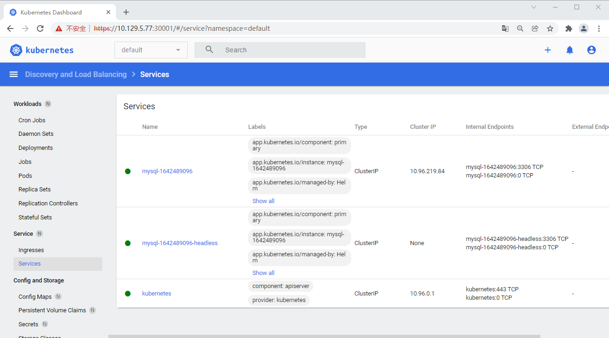This screenshot has width=609, height=338.
Task: Navigate to Pods in the sidebar
Action: tap(25, 176)
